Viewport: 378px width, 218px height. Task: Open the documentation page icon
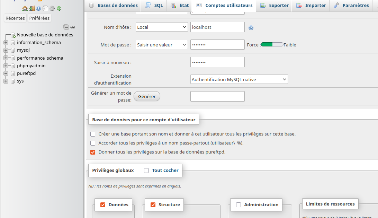45,8
